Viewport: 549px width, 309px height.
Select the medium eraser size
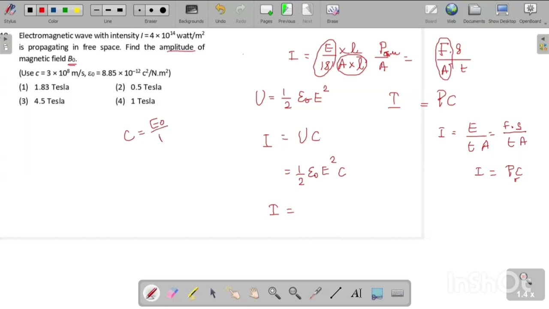point(151,10)
